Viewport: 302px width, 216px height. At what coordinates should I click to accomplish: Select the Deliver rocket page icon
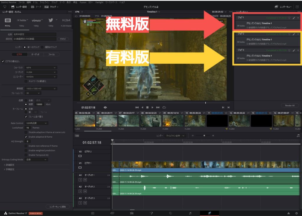[209, 213]
